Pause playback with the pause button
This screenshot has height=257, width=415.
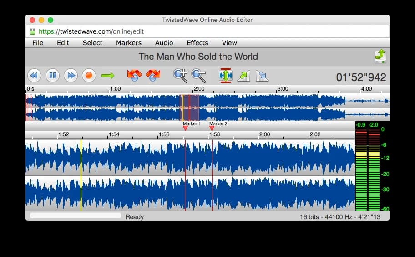pos(52,76)
